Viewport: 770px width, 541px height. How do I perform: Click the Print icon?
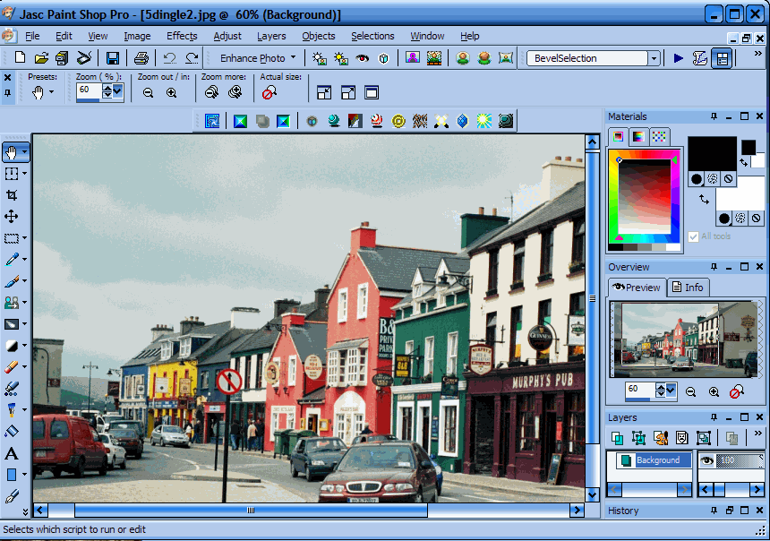click(x=141, y=58)
